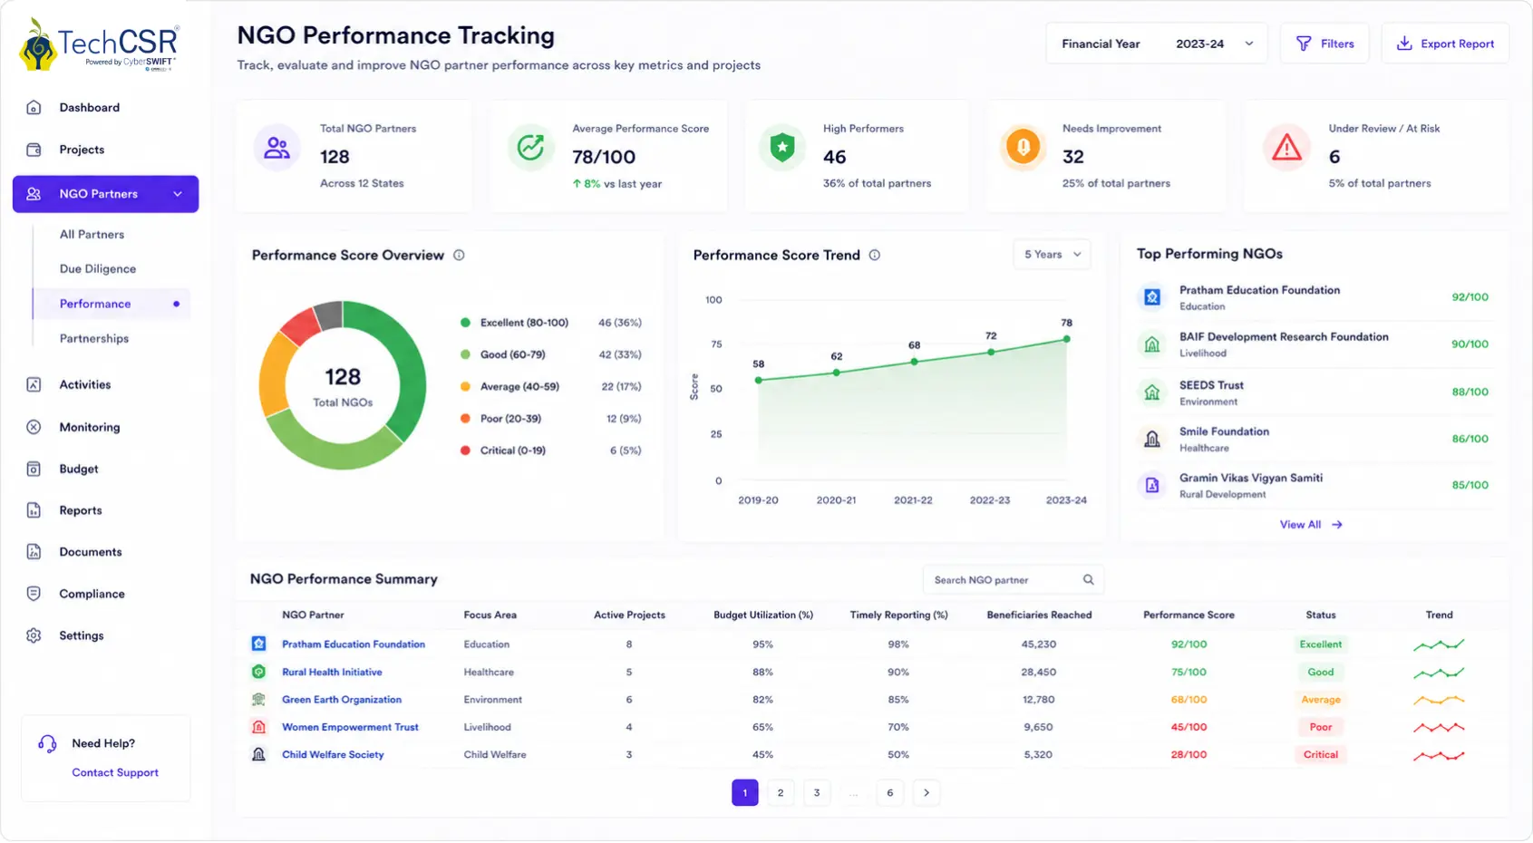Screen dimensions: 1533x843
Task: Open Pratham Education Foundation link in summary table
Action: tap(354, 644)
